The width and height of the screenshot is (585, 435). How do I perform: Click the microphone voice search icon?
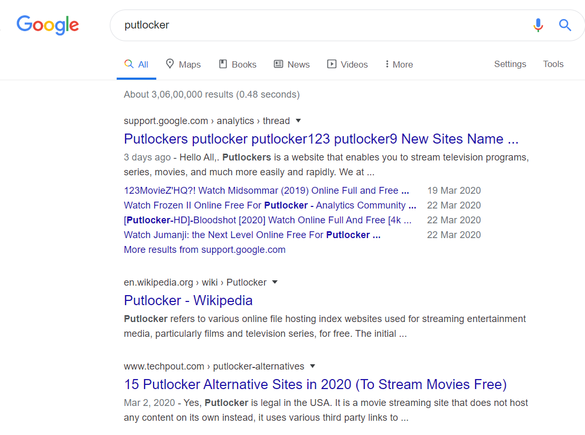coord(538,25)
